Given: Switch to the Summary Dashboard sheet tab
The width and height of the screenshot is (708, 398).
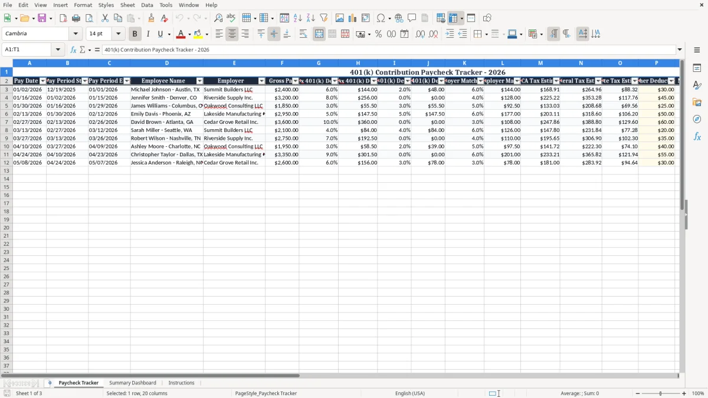Looking at the screenshot, I should click(x=133, y=383).
